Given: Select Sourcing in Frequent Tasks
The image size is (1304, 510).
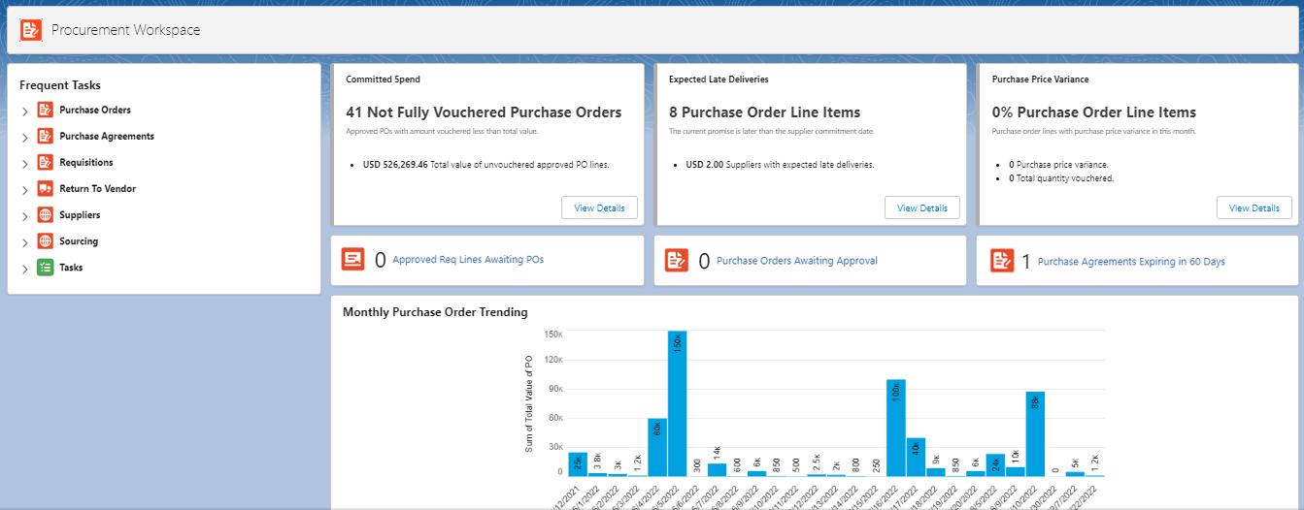Looking at the screenshot, I should (x=79, y=241).
